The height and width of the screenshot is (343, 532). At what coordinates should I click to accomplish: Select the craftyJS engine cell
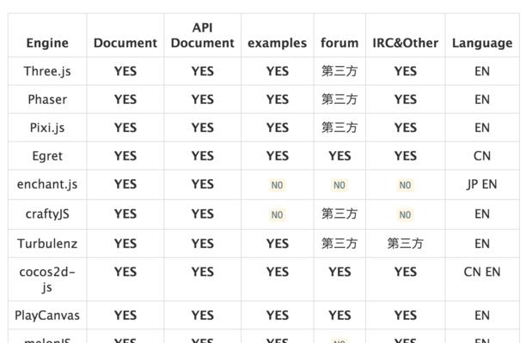(x=47, y=214)
